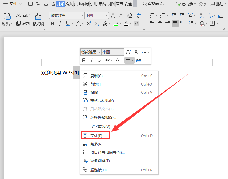Image resolution: width=228 pixels, height=179 pixels.
Task: Clear formatting with eraser icon
Action: 130,15
